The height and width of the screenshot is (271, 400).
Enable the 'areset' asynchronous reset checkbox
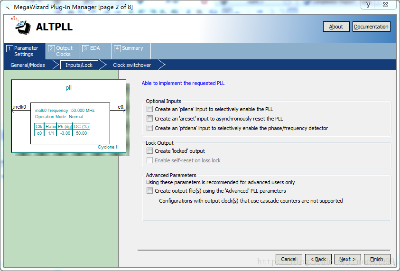150,119
